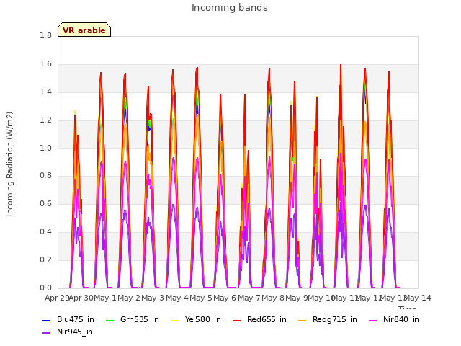Toggle the Nir840_in legend entry

(x=394, y=319)
